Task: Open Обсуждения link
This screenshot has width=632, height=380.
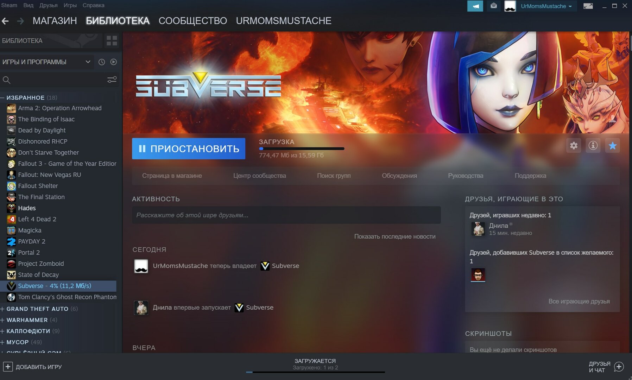Action: (x=399, y=176)
